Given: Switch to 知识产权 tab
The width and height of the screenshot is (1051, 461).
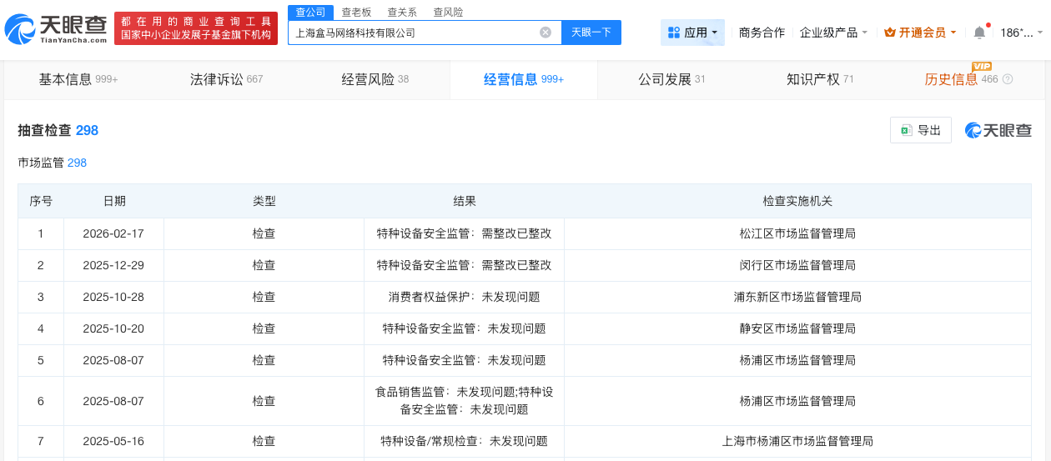Looking at the screenshot, I should point(821,80).
